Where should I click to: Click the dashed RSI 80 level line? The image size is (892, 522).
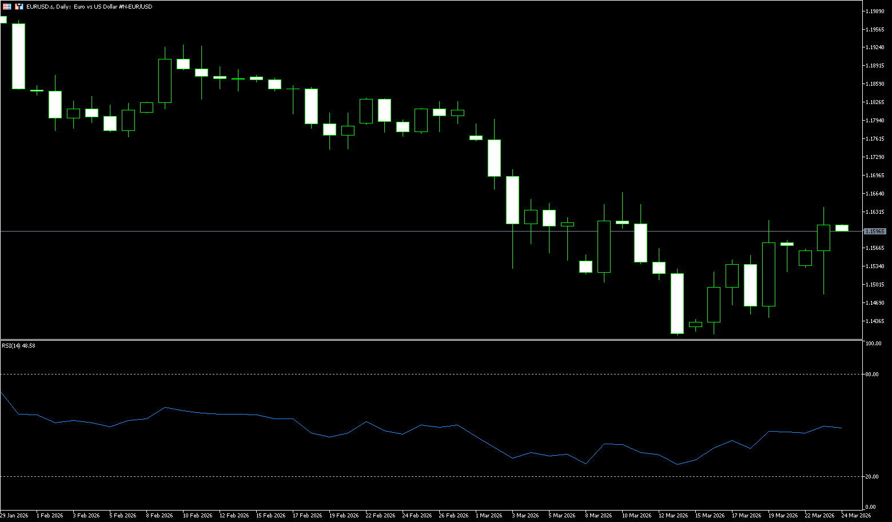click(400, 374)
